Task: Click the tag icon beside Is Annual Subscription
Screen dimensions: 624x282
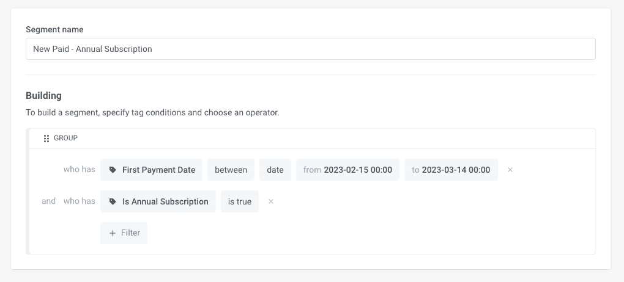Action: [113, 202]
